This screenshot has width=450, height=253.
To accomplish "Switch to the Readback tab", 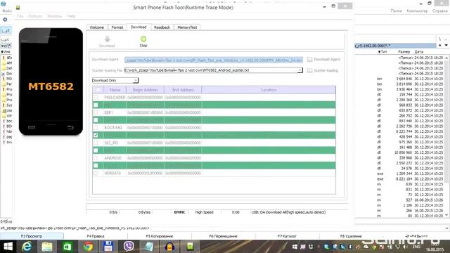I will (x=162, y=27).
